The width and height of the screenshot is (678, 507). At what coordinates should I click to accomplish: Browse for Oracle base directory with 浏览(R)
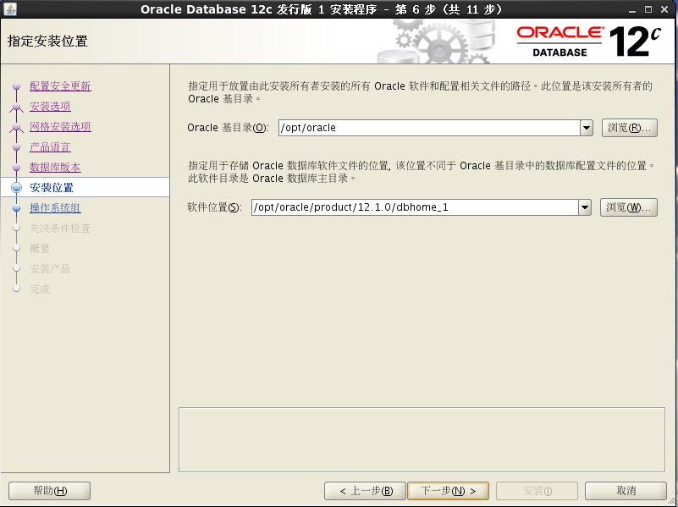(x=629, y=128)
